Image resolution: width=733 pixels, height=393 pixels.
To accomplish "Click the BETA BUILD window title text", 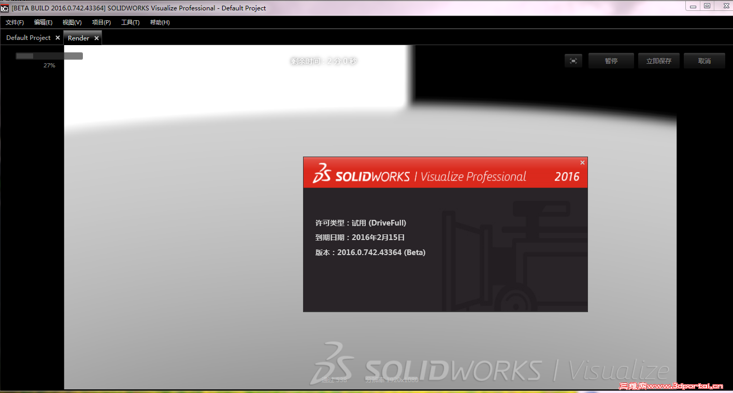I will 139,8.
